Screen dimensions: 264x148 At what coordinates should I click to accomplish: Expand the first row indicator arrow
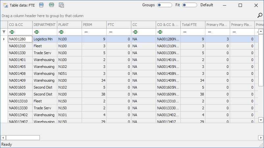(x=4, y=39)
